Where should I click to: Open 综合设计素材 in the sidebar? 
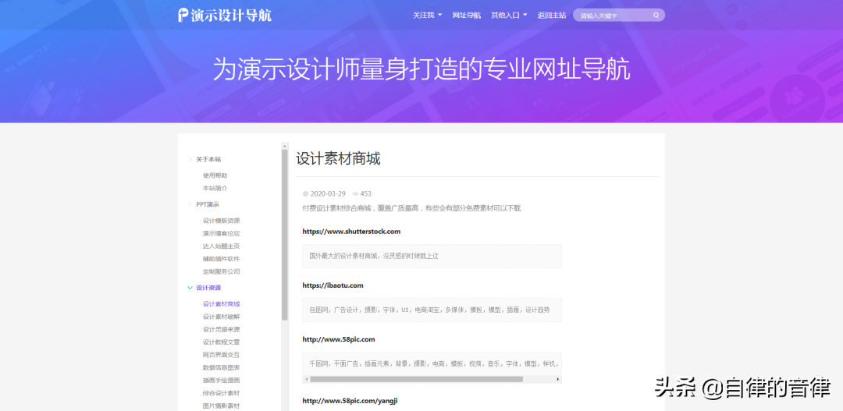221,393
